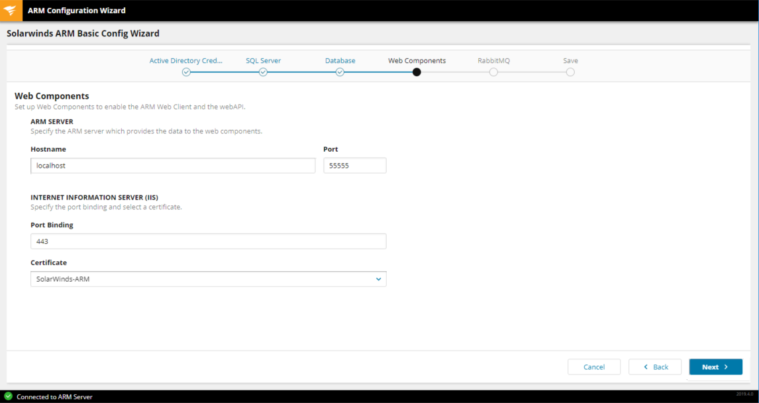Image resolution: width=759 pixels, height=403 pixels.
Task: Click the green connected status icon
Action: [8, 396]
